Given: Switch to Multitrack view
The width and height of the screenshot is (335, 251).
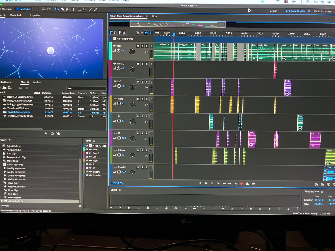Looking at the screenshot, I should (23, 9).
